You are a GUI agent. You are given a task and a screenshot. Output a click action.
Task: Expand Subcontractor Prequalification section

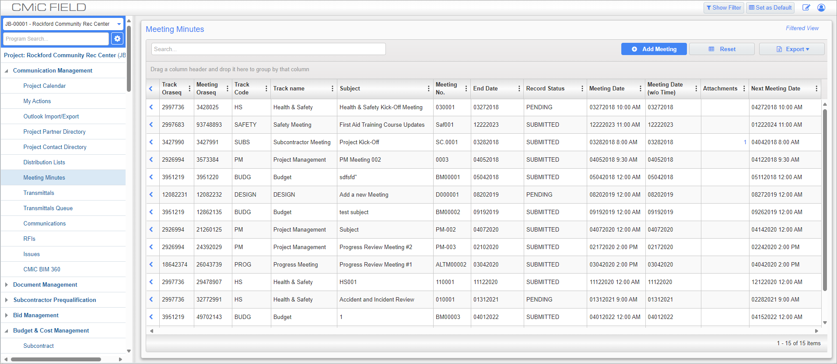click(7, 300)
